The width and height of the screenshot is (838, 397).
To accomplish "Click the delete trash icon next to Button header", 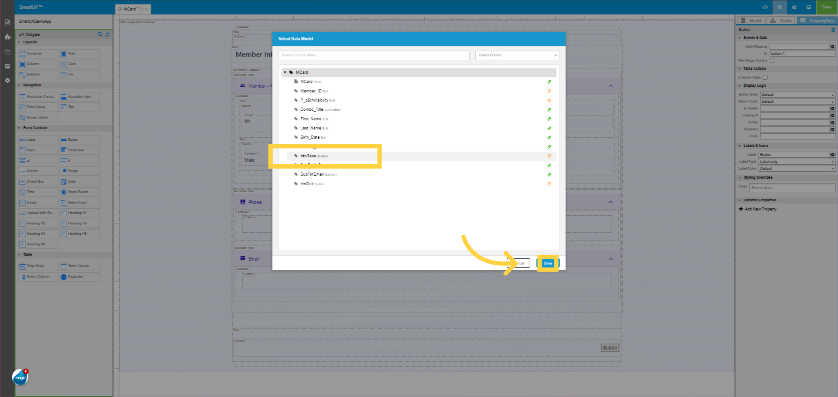I will (x=833, y=30).
